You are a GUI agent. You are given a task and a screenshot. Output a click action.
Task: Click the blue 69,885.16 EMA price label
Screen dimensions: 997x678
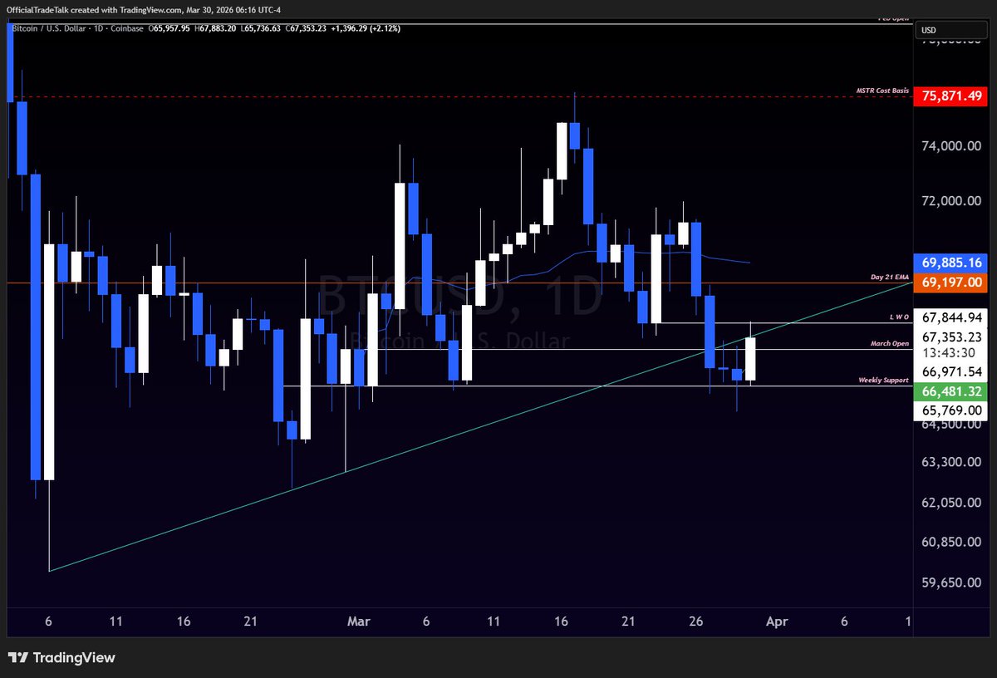point(952,263)
